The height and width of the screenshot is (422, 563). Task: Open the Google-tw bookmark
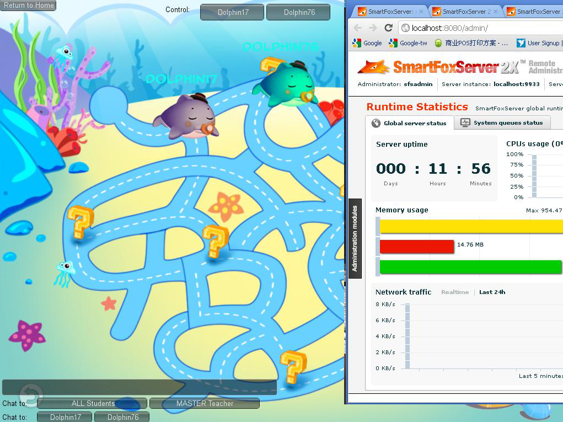click(x=408, y=43)
